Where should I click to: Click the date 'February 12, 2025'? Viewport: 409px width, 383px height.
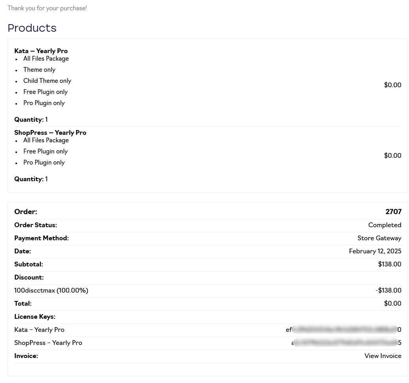tap(375, 251)
